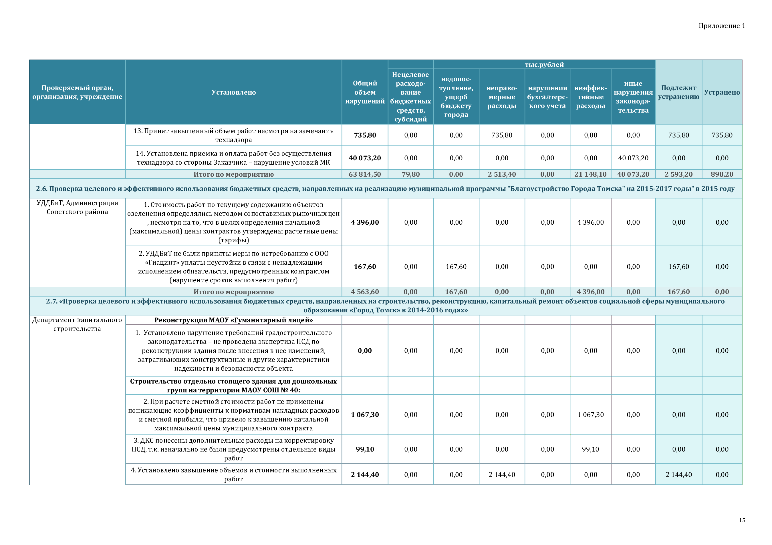Click the 'Устранено' column header
The image size is (772, 545).
722,92
